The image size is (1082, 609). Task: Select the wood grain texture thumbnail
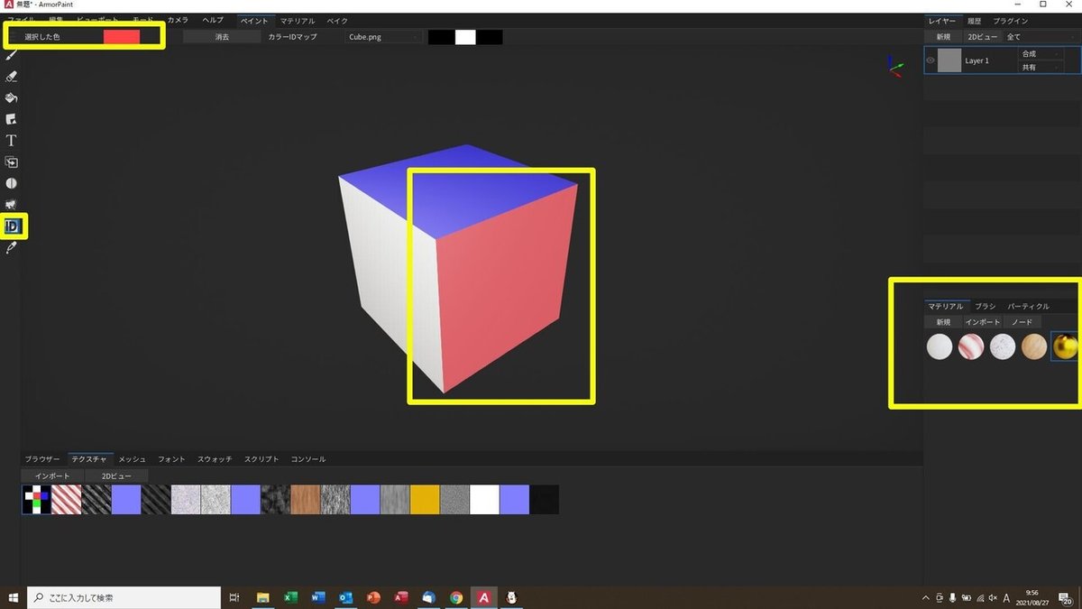coord(306,500)
